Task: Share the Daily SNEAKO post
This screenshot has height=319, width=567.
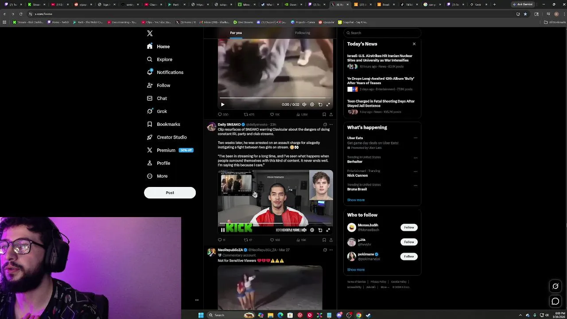Action: pyautogui.click(x=331, y=240)
